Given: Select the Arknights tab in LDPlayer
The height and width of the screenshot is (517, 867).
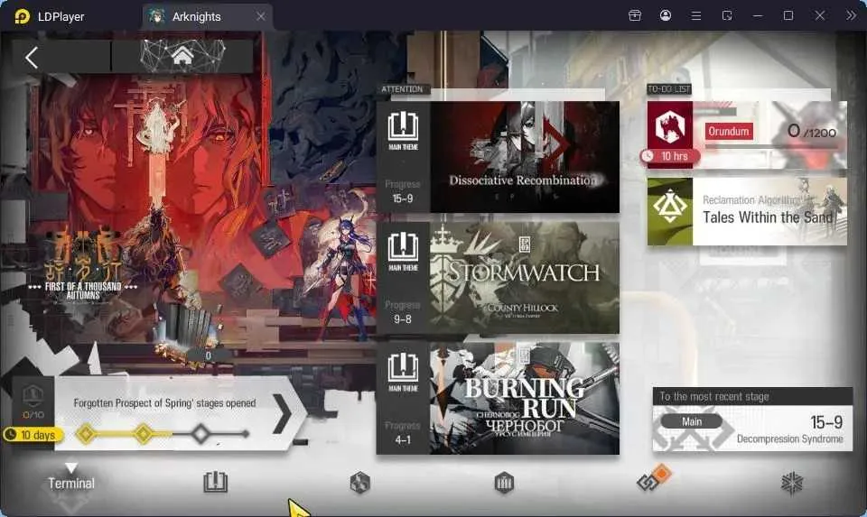Looking at the screenshot, I should coord(208,16).
